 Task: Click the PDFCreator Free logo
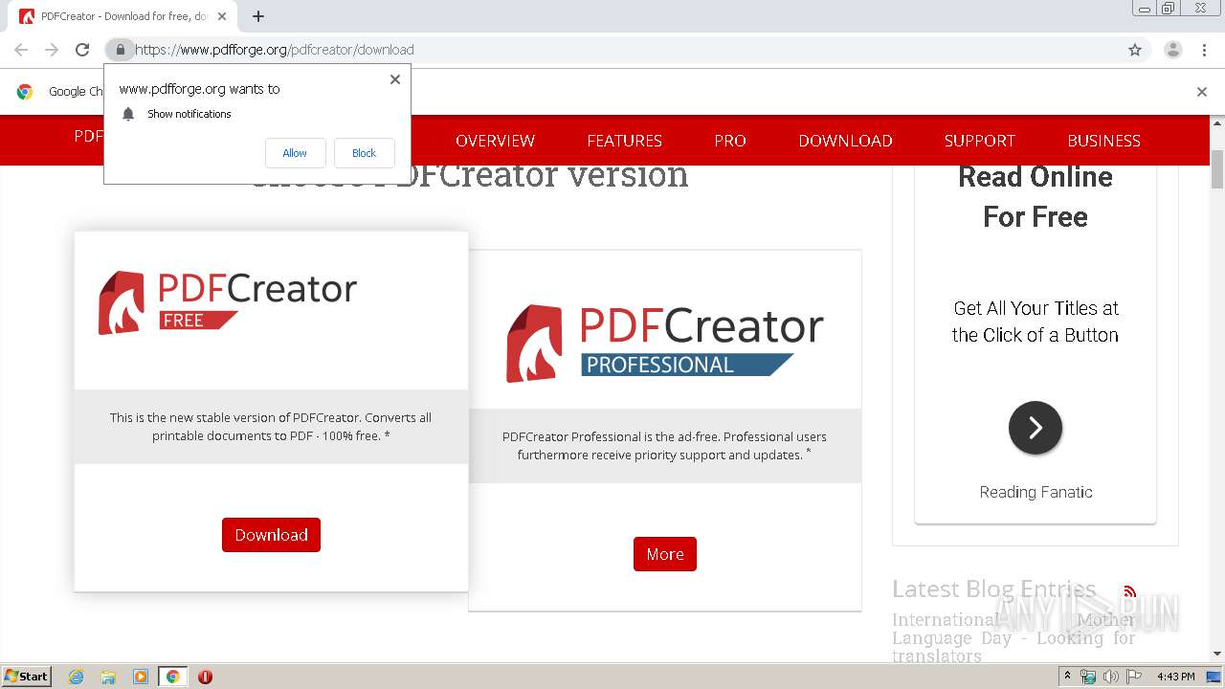tap(228, 302)
